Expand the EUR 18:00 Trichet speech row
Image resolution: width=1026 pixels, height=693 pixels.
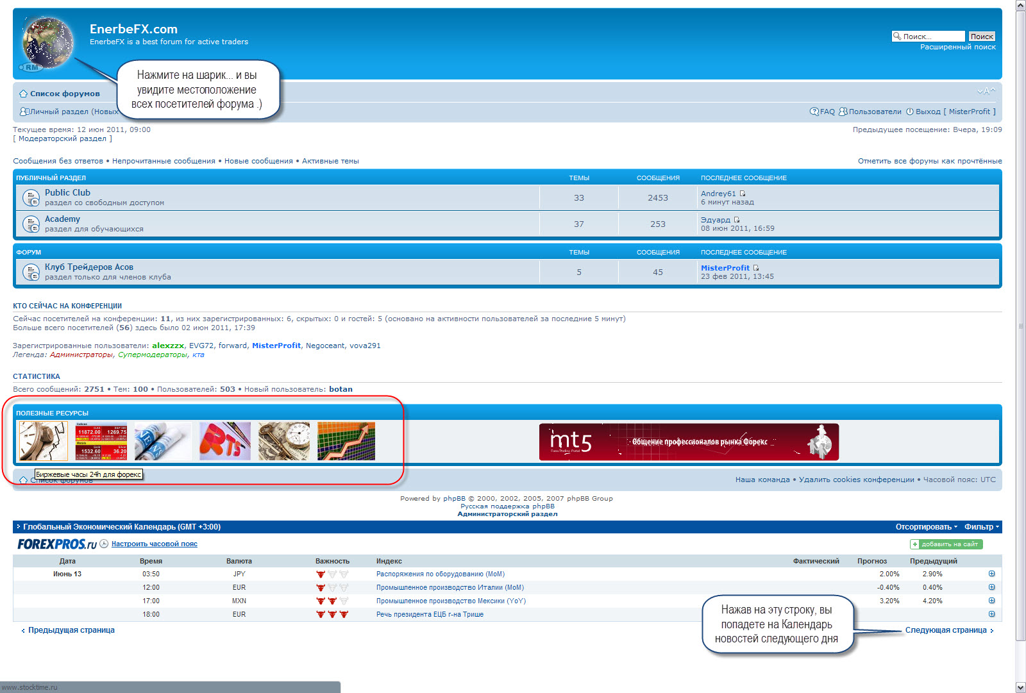click(x=991, y=614)
